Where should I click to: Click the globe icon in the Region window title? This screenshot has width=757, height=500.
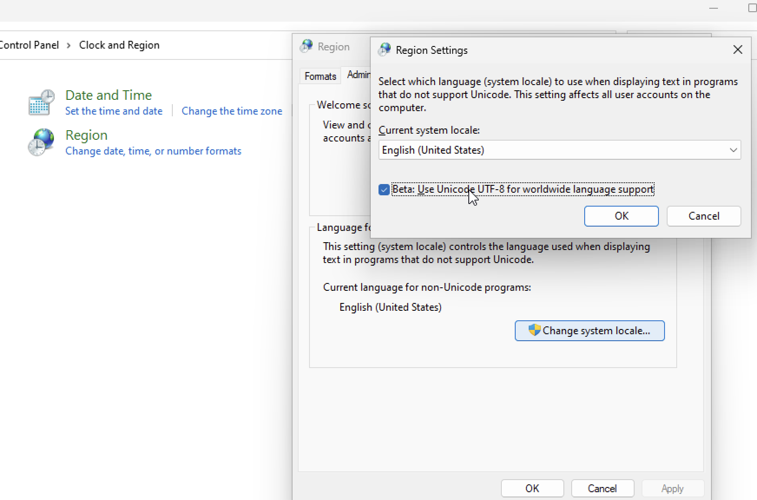click(x=307, y=46)
